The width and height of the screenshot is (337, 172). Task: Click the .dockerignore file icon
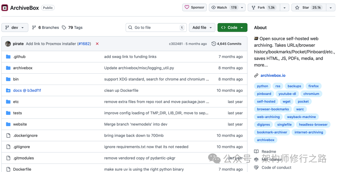pos(8,135)
